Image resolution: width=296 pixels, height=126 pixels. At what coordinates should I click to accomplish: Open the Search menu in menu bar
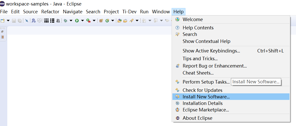pos(93,12)
